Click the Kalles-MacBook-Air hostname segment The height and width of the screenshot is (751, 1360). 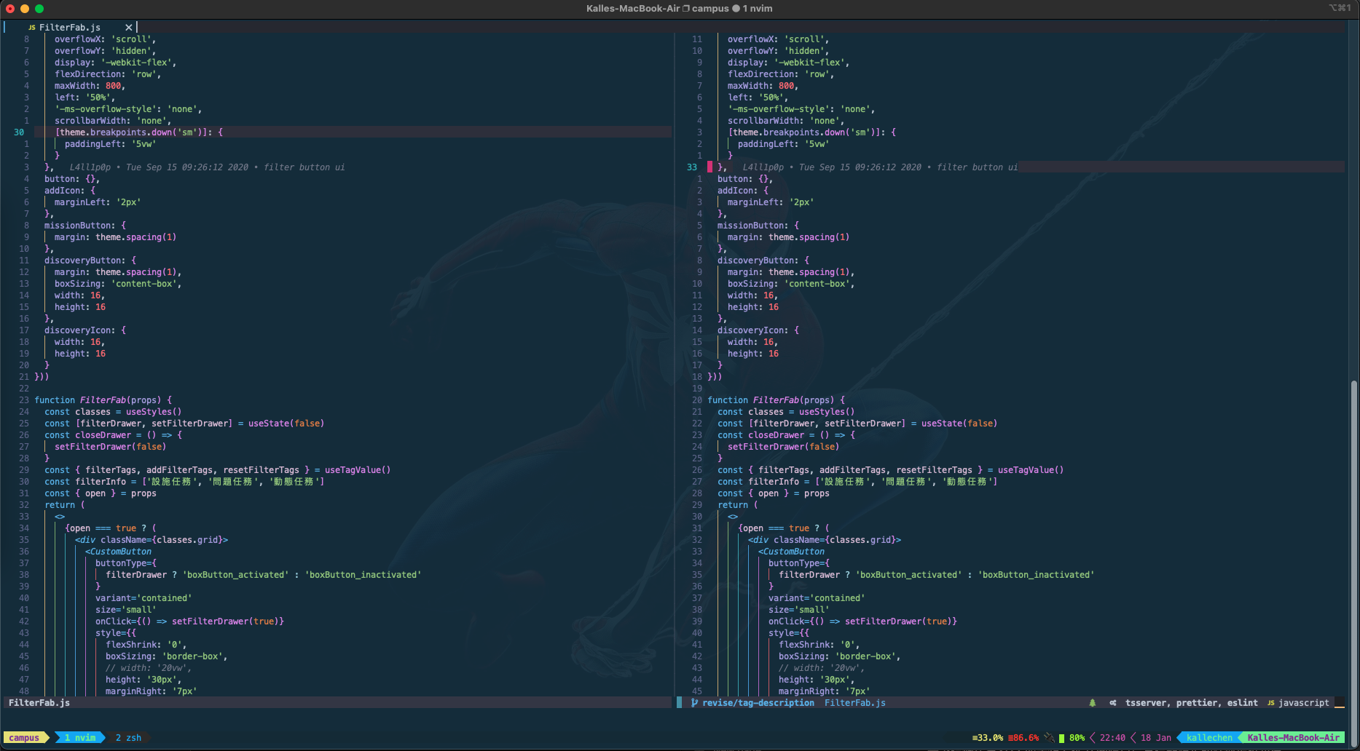click(1293, 738)
